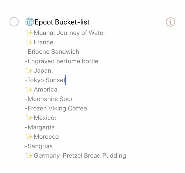
Task: Click the Frozen Viking Coffee line
Action: point(56,108)
